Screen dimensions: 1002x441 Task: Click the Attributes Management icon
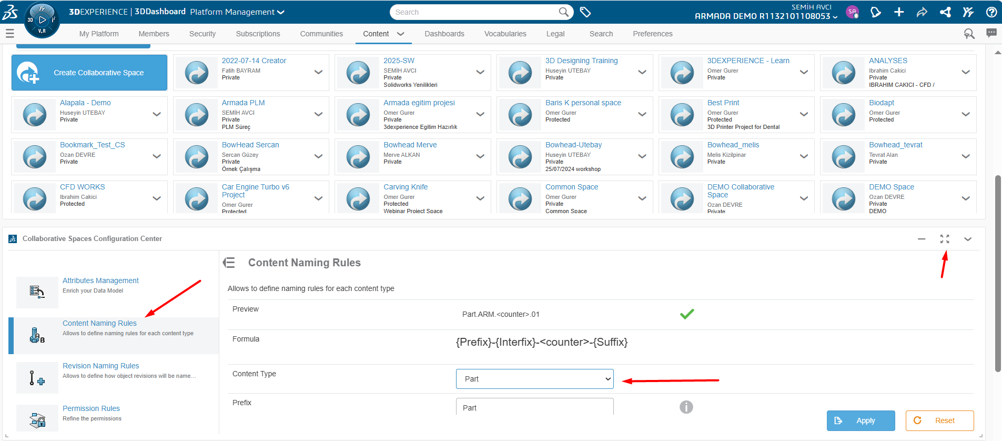tap(37, 292)
